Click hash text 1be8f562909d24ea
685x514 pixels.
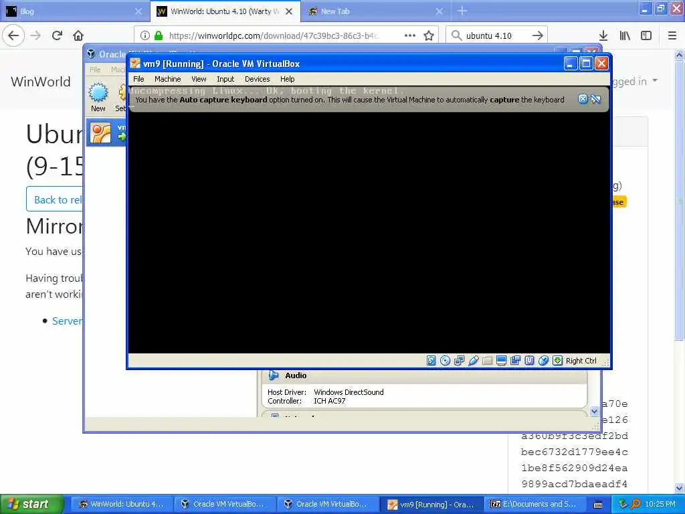(574, 468)
